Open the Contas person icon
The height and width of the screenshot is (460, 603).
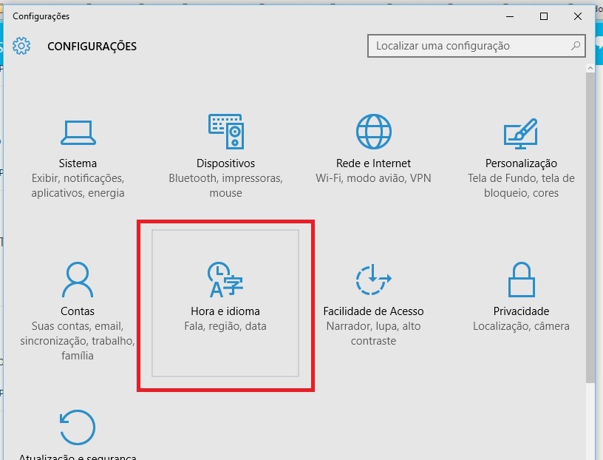(x=78, y=280)
